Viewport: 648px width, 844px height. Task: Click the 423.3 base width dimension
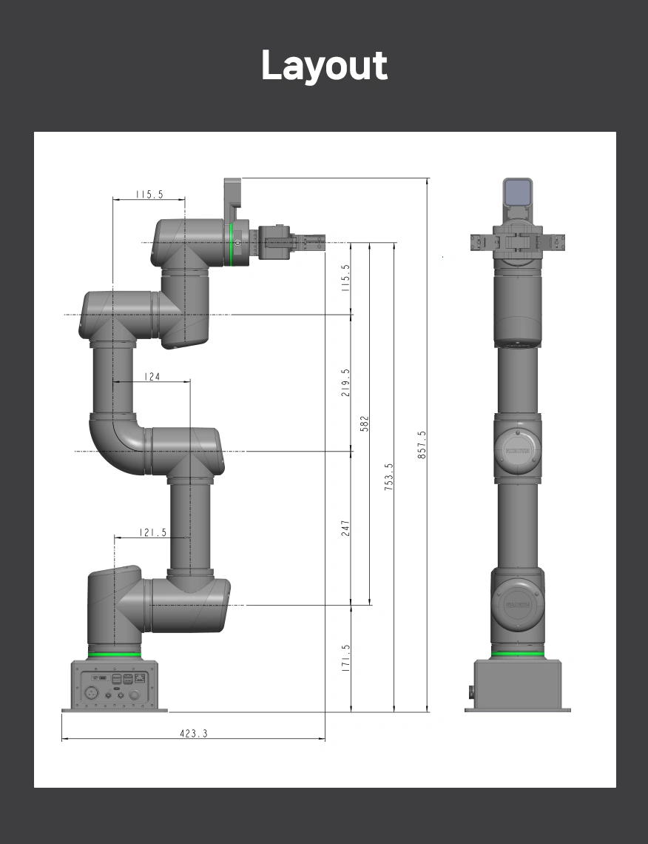(194, 733)
